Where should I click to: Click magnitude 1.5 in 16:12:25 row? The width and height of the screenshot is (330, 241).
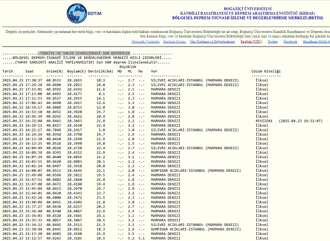coord(131,144)
